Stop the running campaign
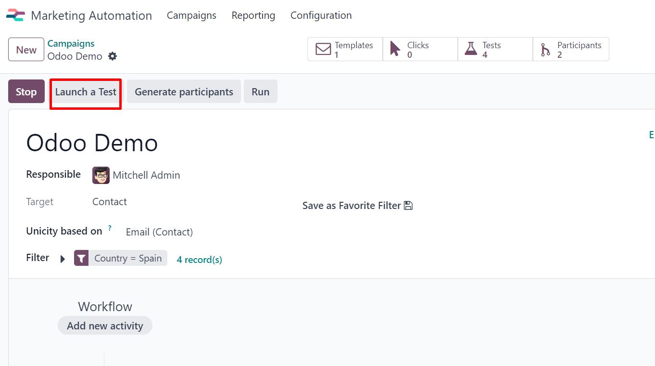The image size is (655, 366). [x=26, y=91]
